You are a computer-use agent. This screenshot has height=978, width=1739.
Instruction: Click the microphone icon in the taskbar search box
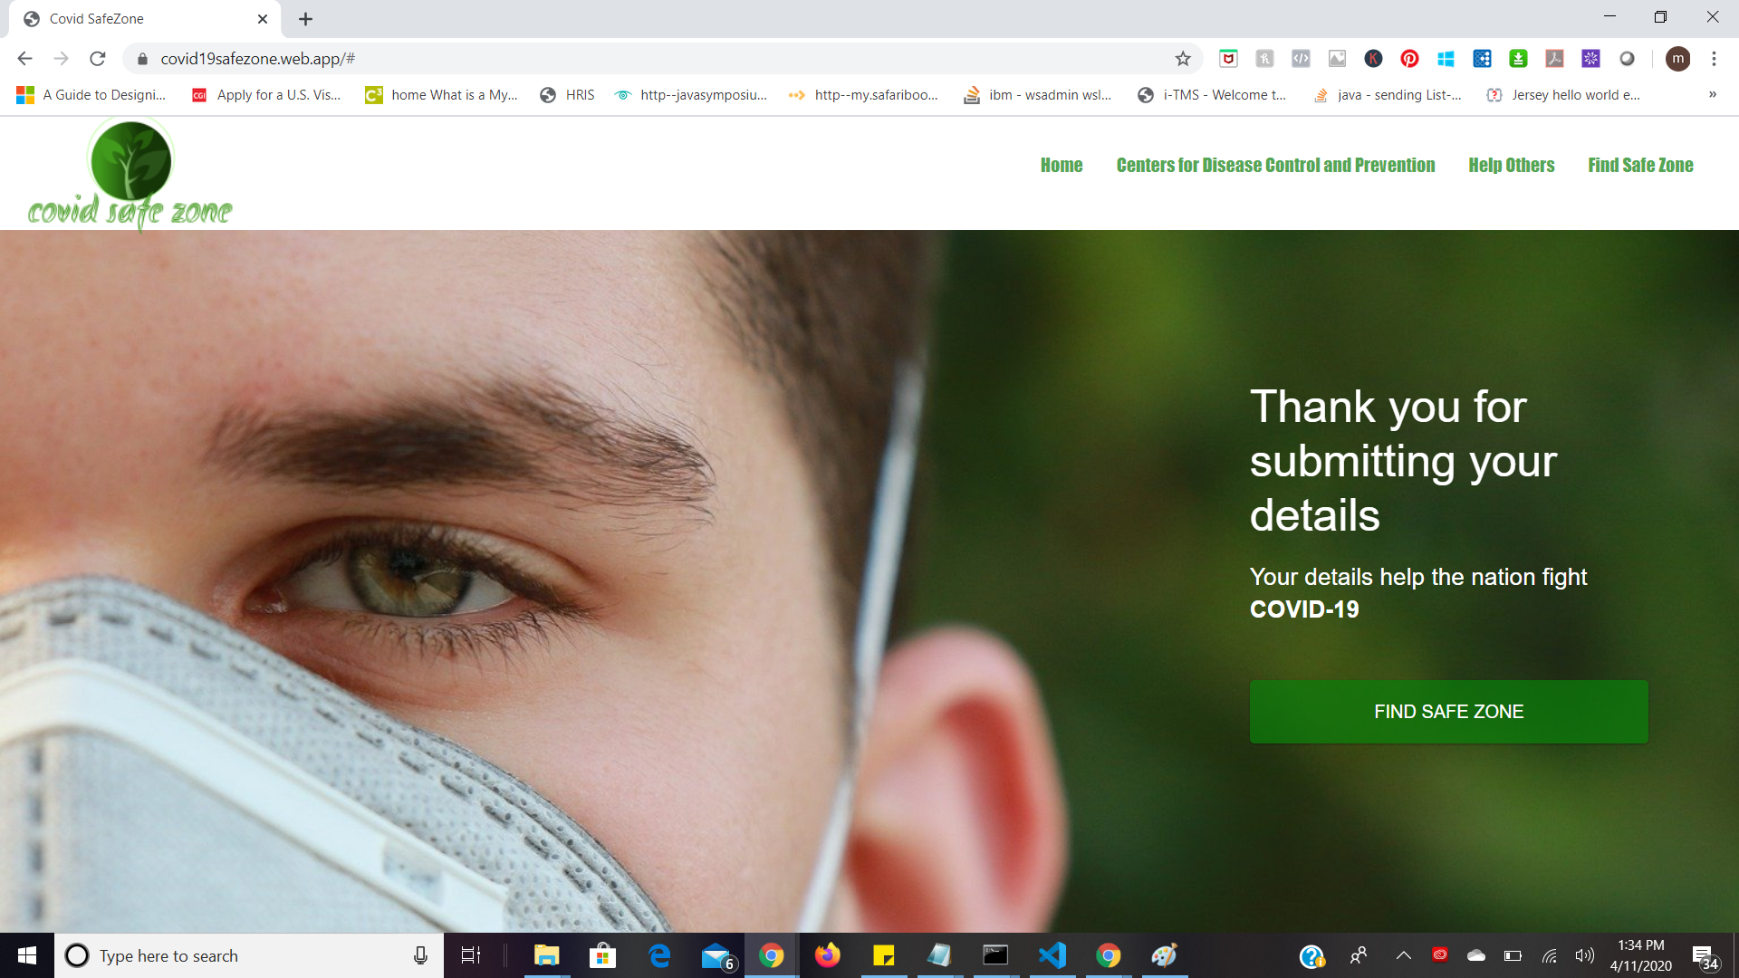coord(420,955)
